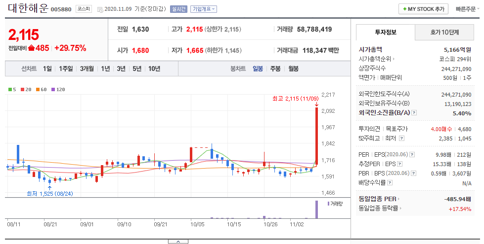Click the 동일업종 PER link

click(378, 199)
